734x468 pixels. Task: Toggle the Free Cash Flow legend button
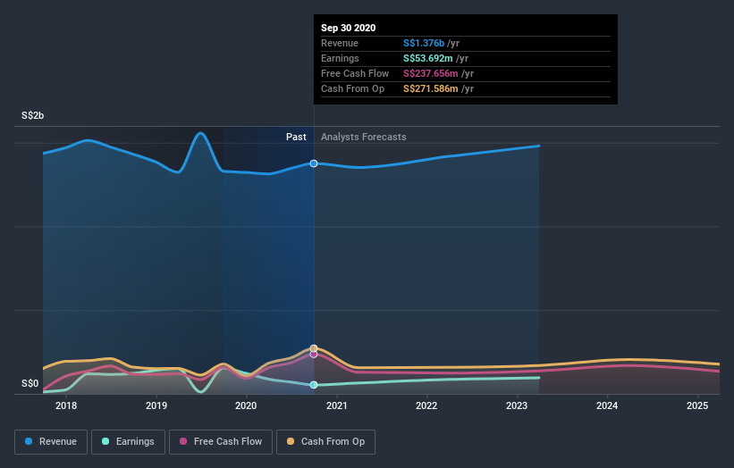point(221,442)
